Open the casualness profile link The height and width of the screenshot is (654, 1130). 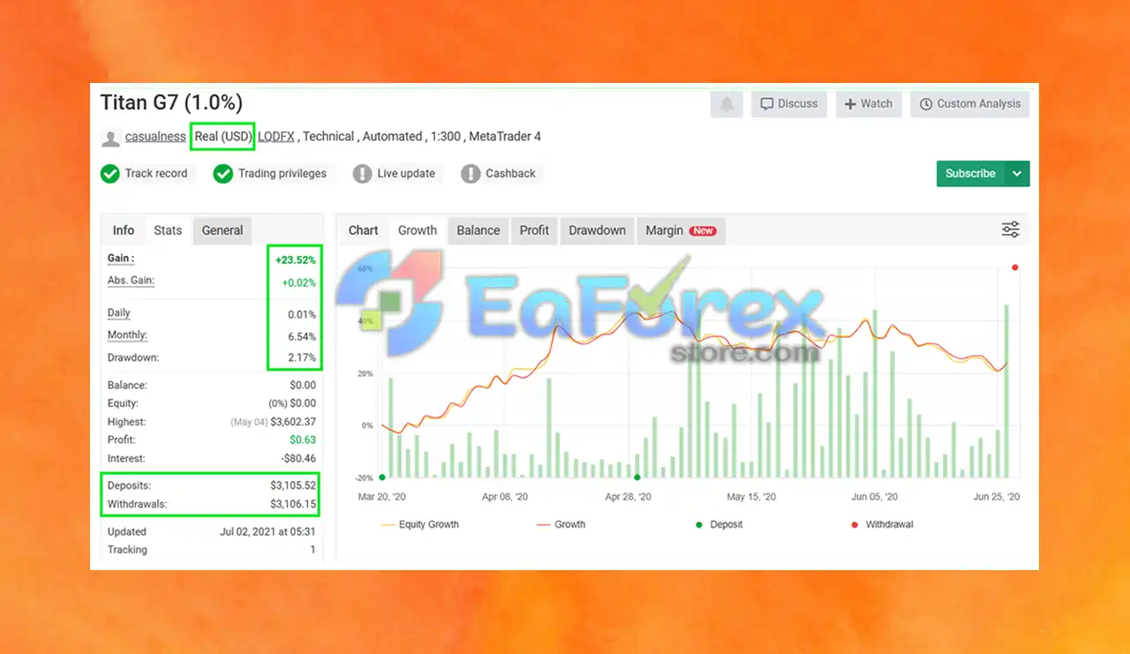coord(155,137)
